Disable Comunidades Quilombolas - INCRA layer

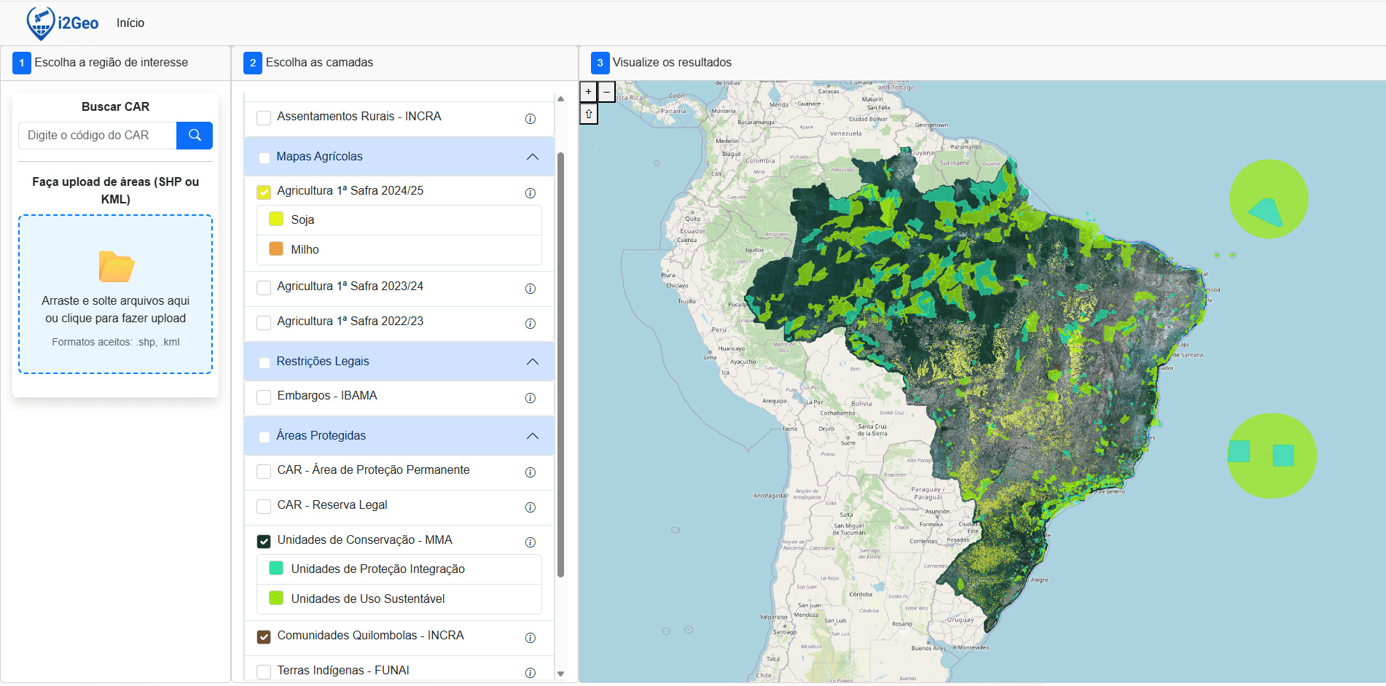tap(264, 637)
